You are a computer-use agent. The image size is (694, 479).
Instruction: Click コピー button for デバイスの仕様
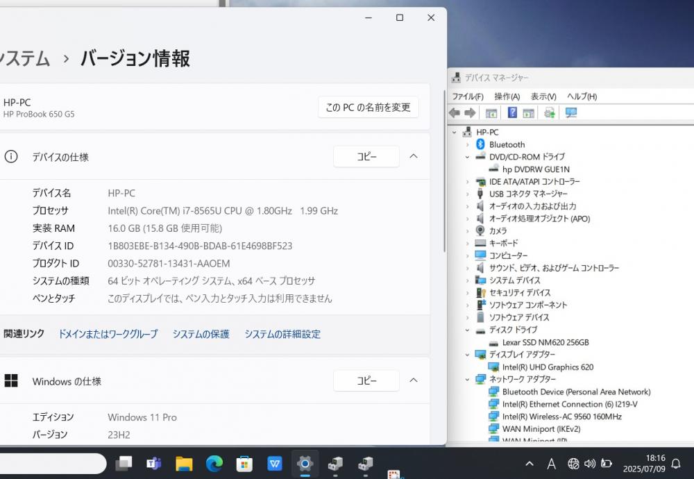pos(366,157)
